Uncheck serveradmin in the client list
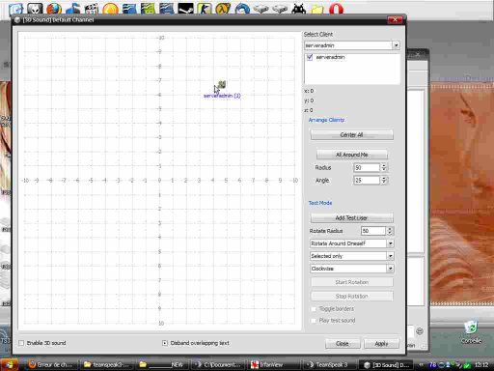 pyautogui.click(x=310, y=57)
